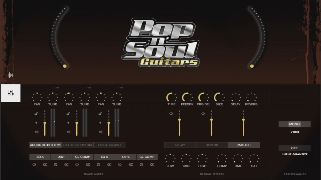This screenshot has width=321, height=180.
Task: Toggle the power button under DIST
Action: (56, 165)
